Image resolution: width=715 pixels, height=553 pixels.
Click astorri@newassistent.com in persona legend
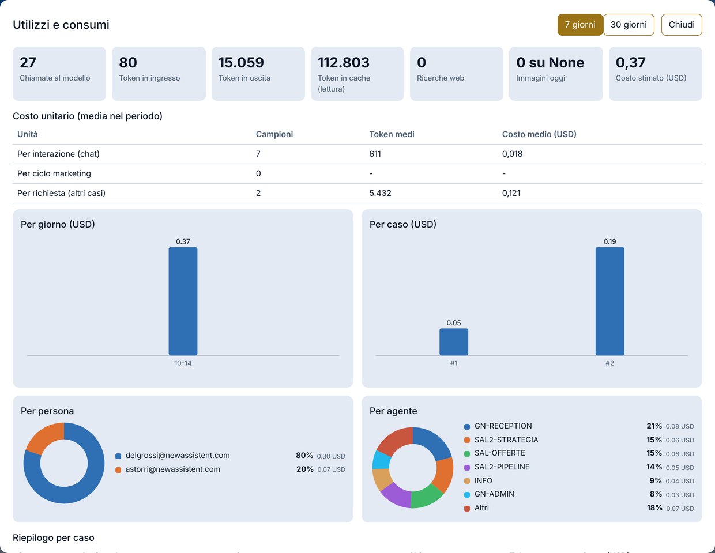(x=173, y=469)
